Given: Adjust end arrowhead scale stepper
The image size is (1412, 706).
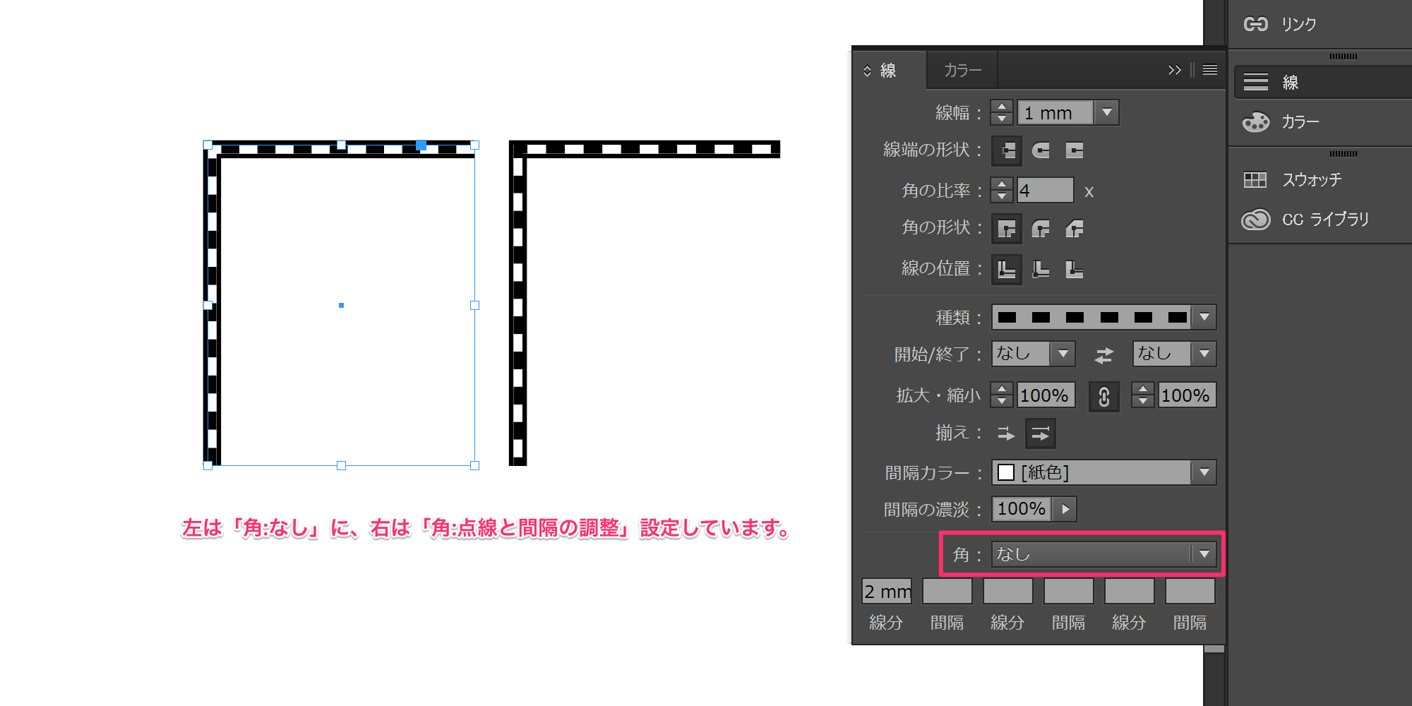Looking at the screenshot, I should [x=1143, y=395].
